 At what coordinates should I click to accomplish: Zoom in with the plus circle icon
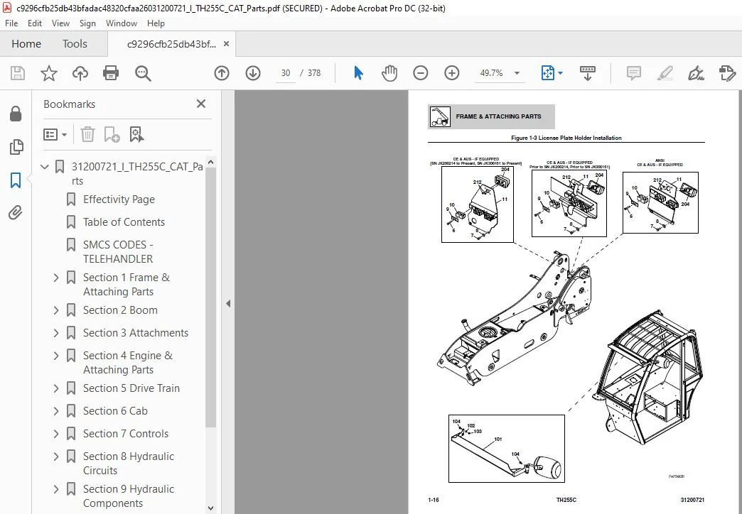point(452,73)
